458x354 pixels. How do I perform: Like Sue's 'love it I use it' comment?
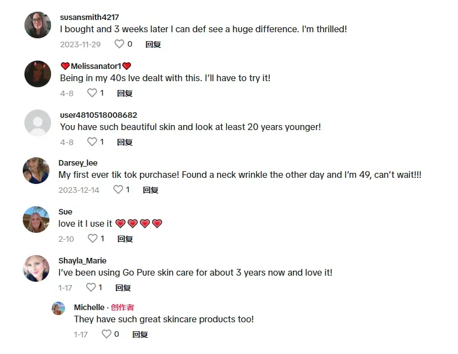[92, 238]
